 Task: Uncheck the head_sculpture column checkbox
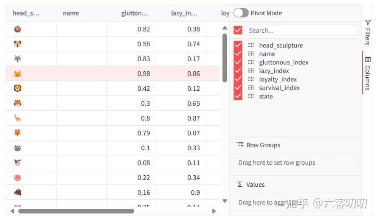(x=238, y=45)
